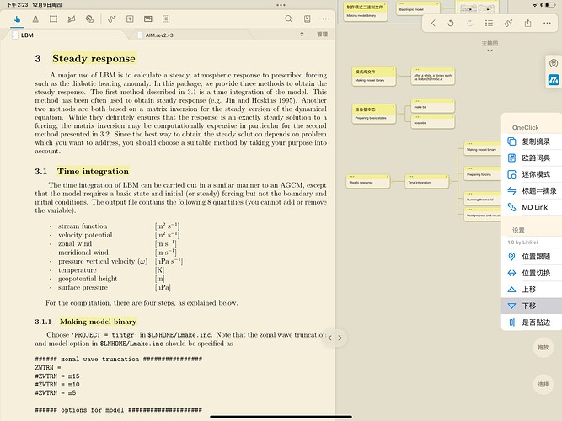The width and height of the screenshot is (562, 421).
Task: Toggle 是否贴边 edge snapping
Action: point(532,322)
